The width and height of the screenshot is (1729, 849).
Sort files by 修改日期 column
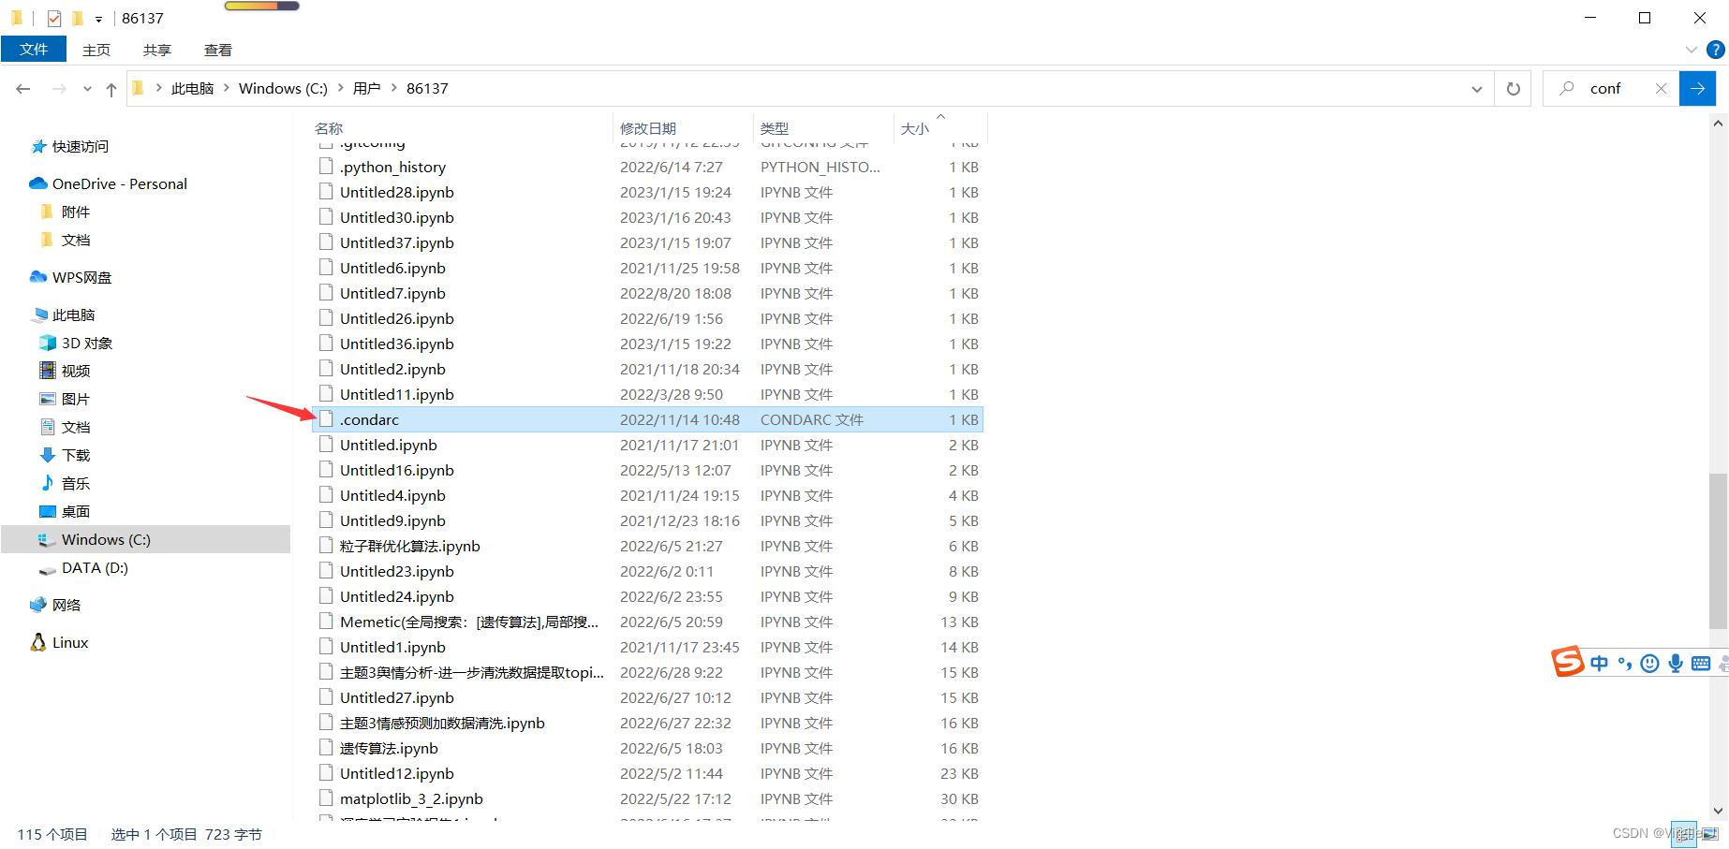point(648,128)
